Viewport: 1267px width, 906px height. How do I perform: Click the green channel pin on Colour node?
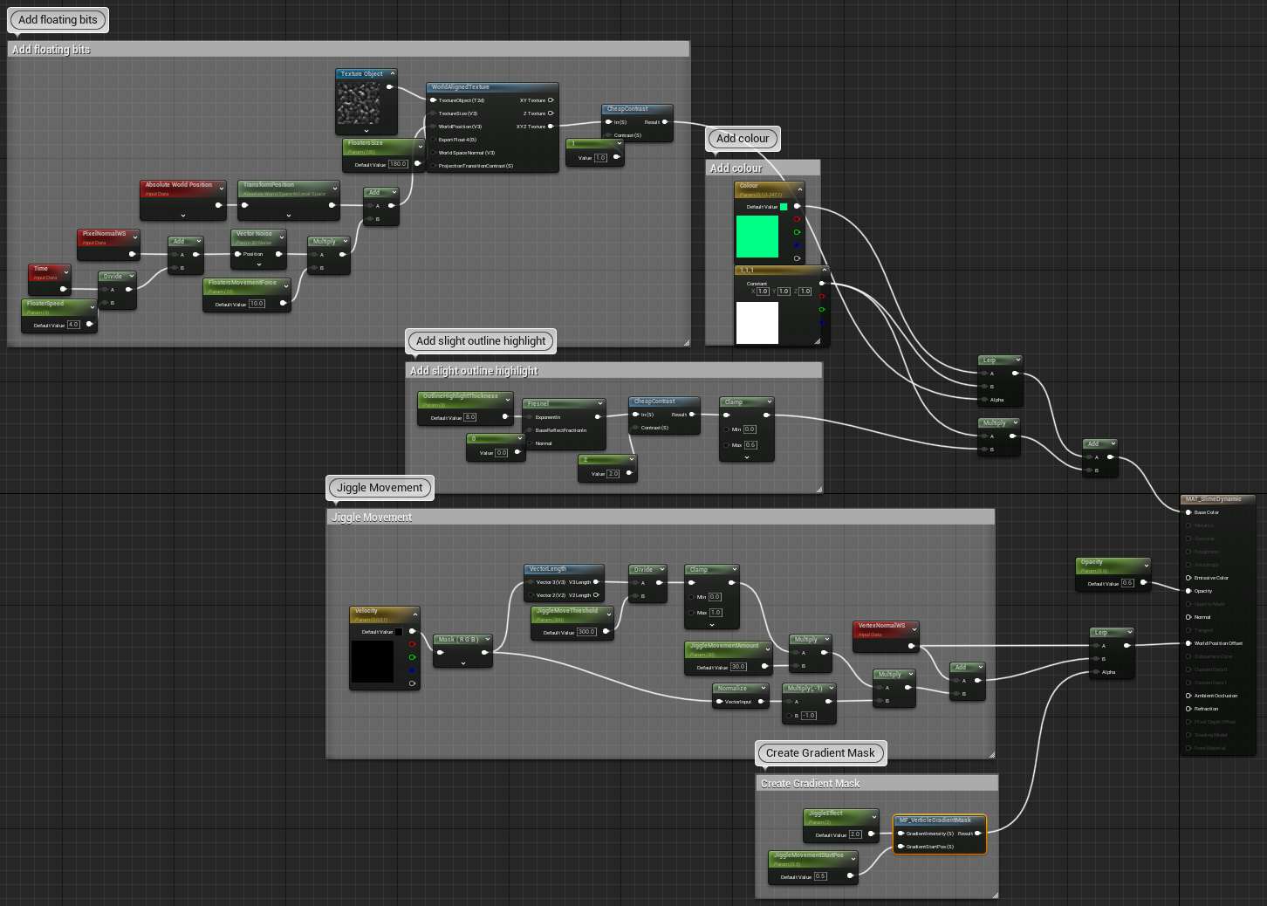(x=797, y=232)
